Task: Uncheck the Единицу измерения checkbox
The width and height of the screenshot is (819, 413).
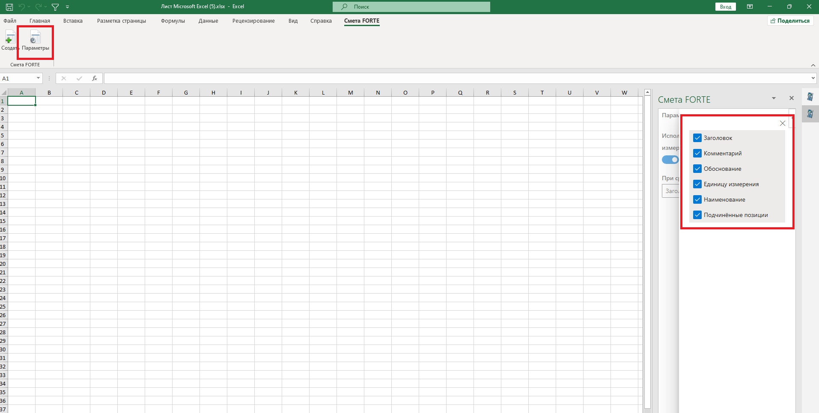Action: point(697,184)
